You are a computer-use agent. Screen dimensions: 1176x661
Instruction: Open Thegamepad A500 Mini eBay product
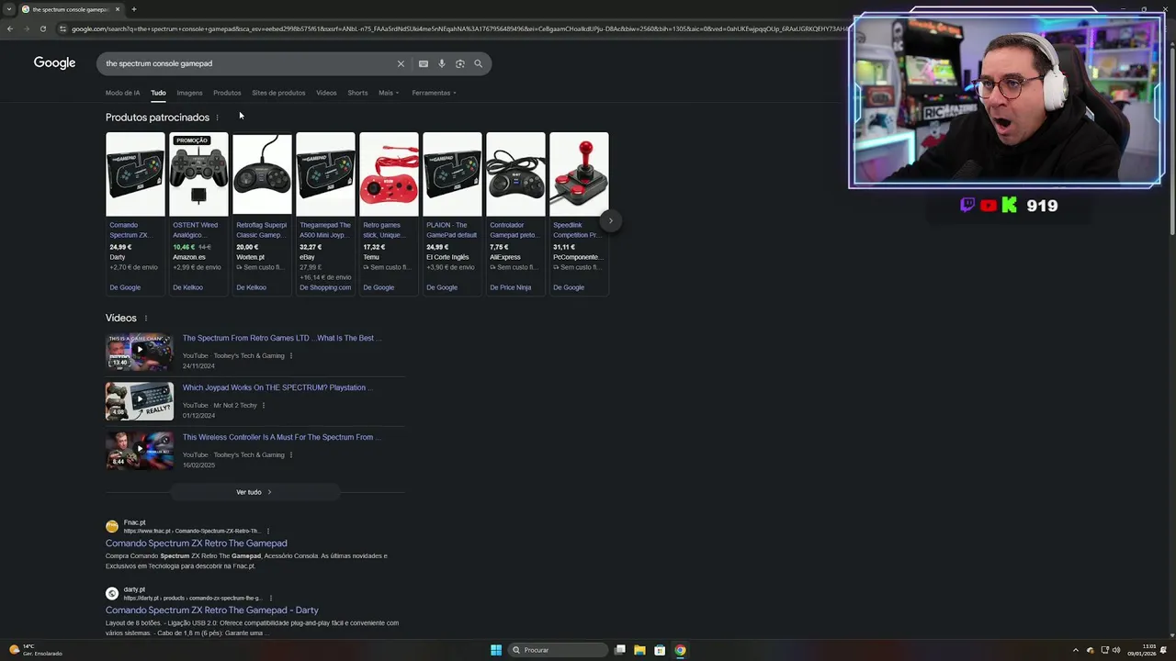tap(325, 213)
